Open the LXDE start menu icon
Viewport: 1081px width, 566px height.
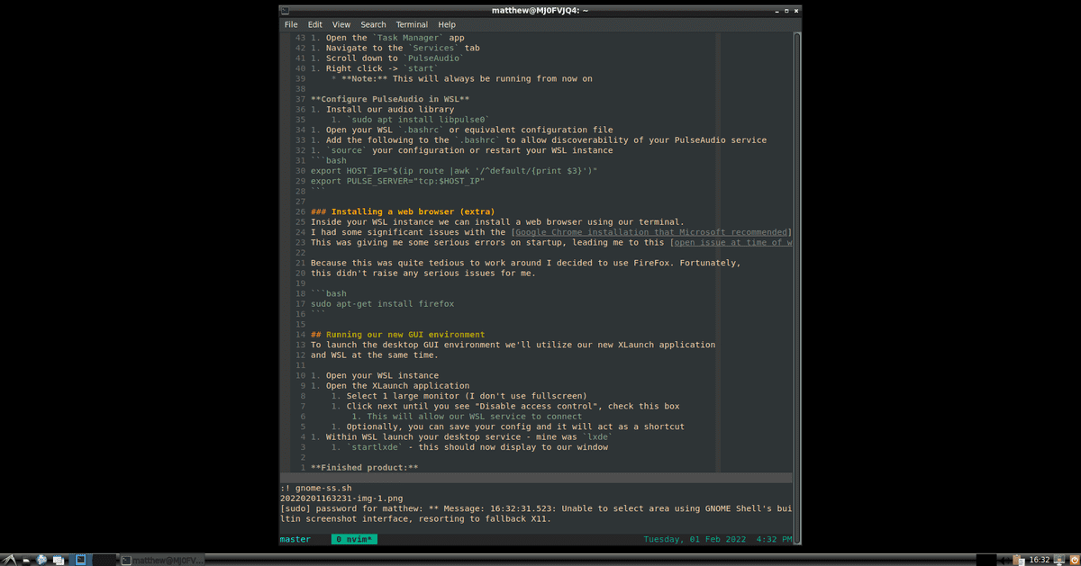pos(7,559)
